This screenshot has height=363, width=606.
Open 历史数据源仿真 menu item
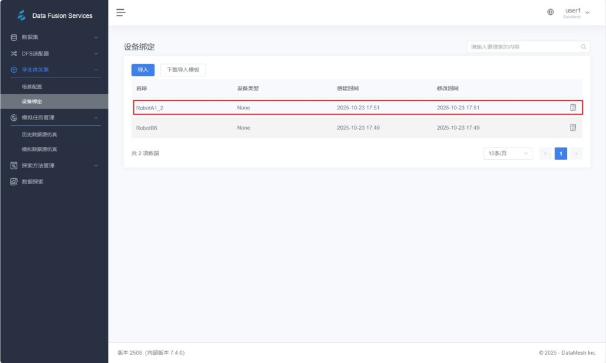coord(40,134)
